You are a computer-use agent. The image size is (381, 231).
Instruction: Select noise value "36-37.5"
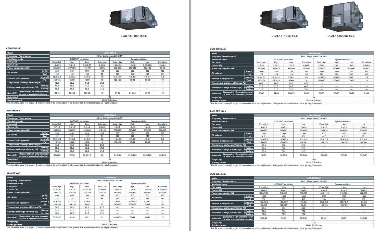284,155
